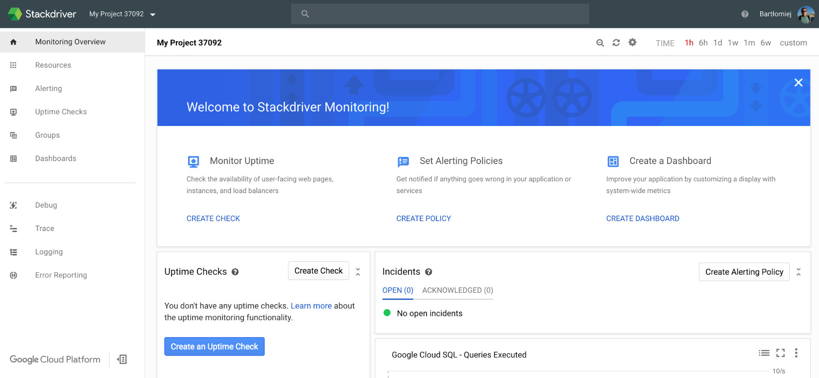Image resolution: width=819 pixels, height=378 pixels.
Task: Choose the custom time range
Action: tap(793, 43)
